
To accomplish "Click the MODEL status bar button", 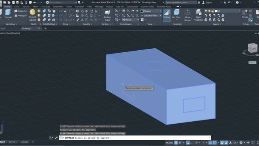I will click(169, 142).
